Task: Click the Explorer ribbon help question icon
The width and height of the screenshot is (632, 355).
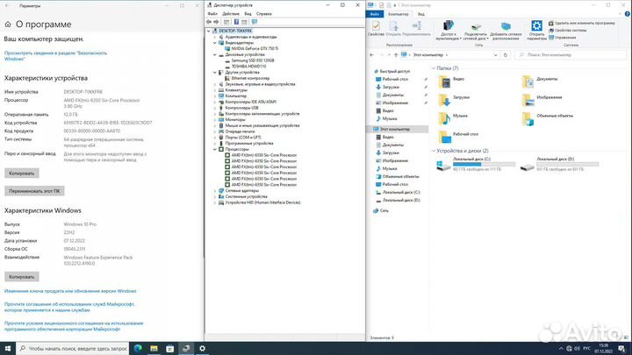Action: (627, 14)
